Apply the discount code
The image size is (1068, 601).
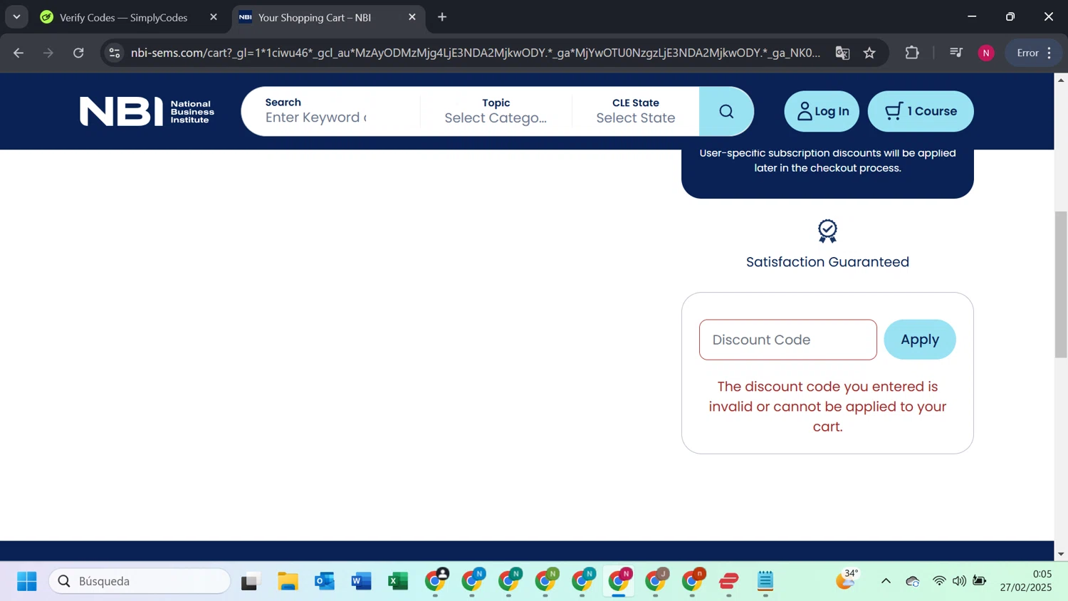click(920, 340)
